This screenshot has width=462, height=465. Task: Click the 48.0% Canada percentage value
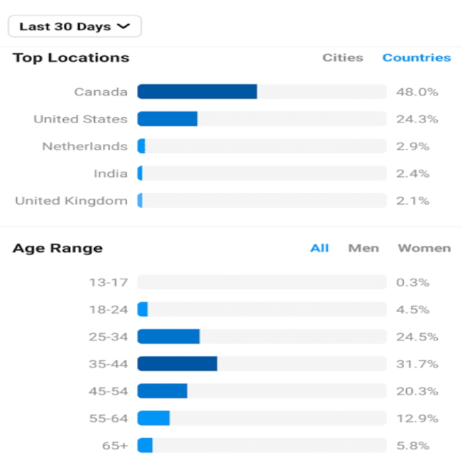[417, 92]
